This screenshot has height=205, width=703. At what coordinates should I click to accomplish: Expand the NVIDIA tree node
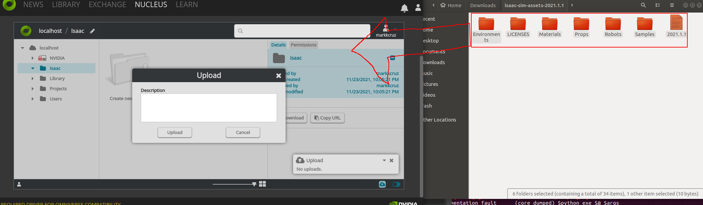(x=33, y=58)
